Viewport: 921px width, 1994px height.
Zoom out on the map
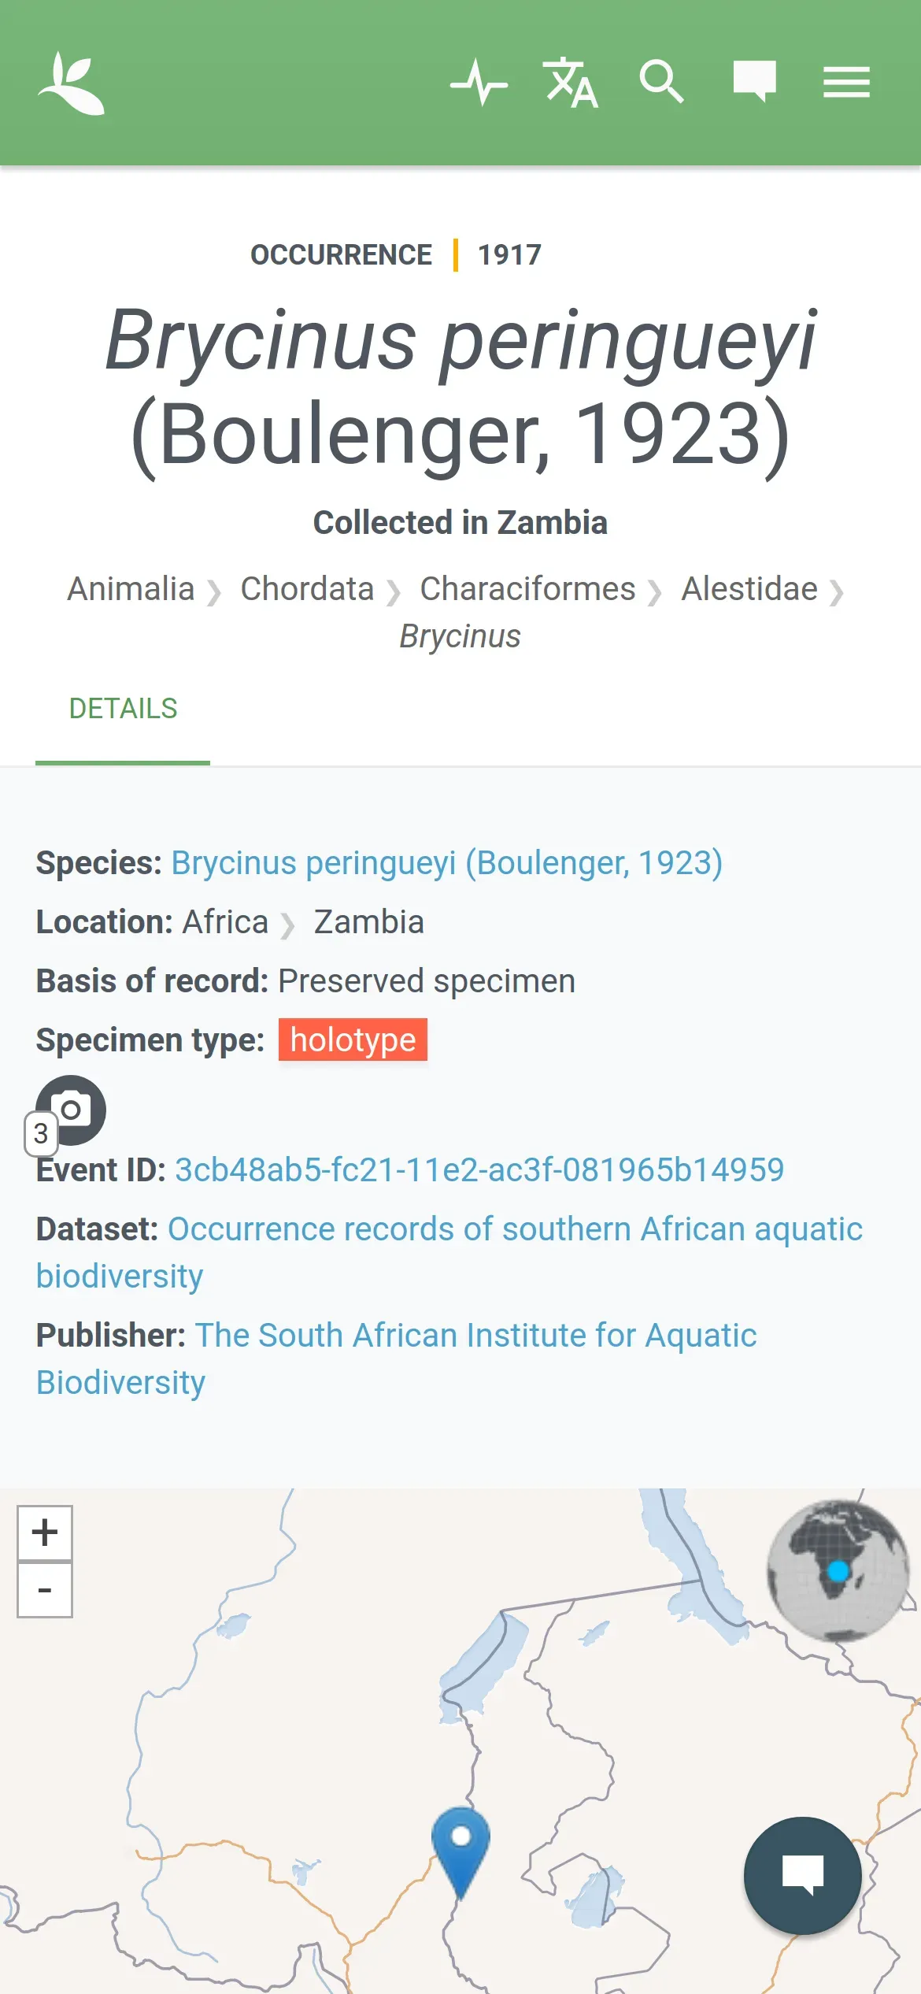pos(45,1590)
